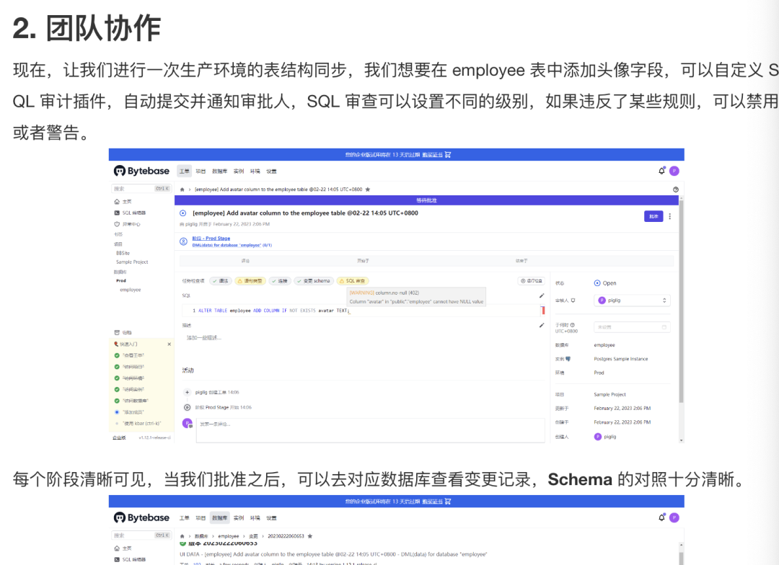Close the 快速入门 quickstart panel
The height and width of the screenshot is (565, 779).
(x=170, y=344)
